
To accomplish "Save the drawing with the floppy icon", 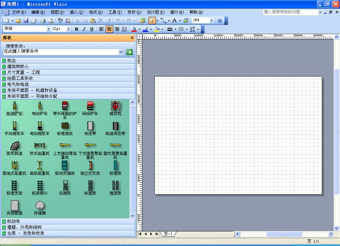I will pyautogui.click(x=26, y=20).
